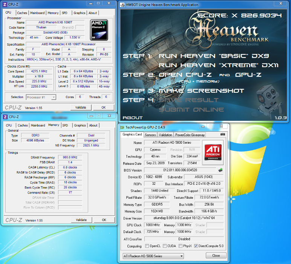
Task: Open SPD tab in Memory CPU-Z window
Action: (x=65, y=125)
